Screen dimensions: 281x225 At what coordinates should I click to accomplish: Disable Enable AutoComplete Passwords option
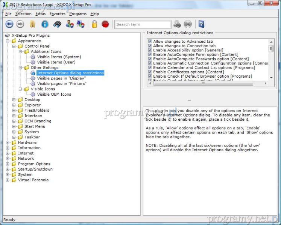point(150,59)
